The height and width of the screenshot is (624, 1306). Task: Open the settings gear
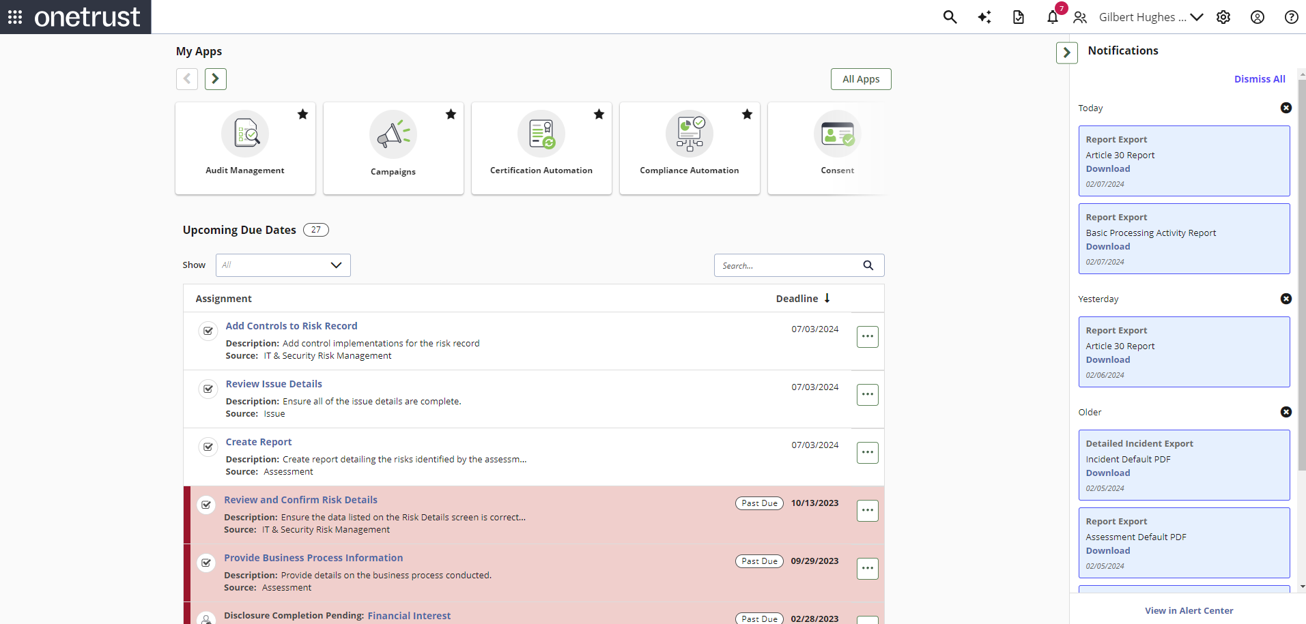pyautogui.click(x=1223, y=17)
